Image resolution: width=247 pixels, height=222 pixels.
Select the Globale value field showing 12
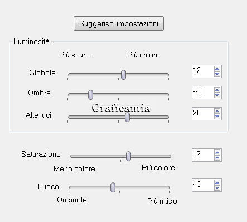pos(203,71)
